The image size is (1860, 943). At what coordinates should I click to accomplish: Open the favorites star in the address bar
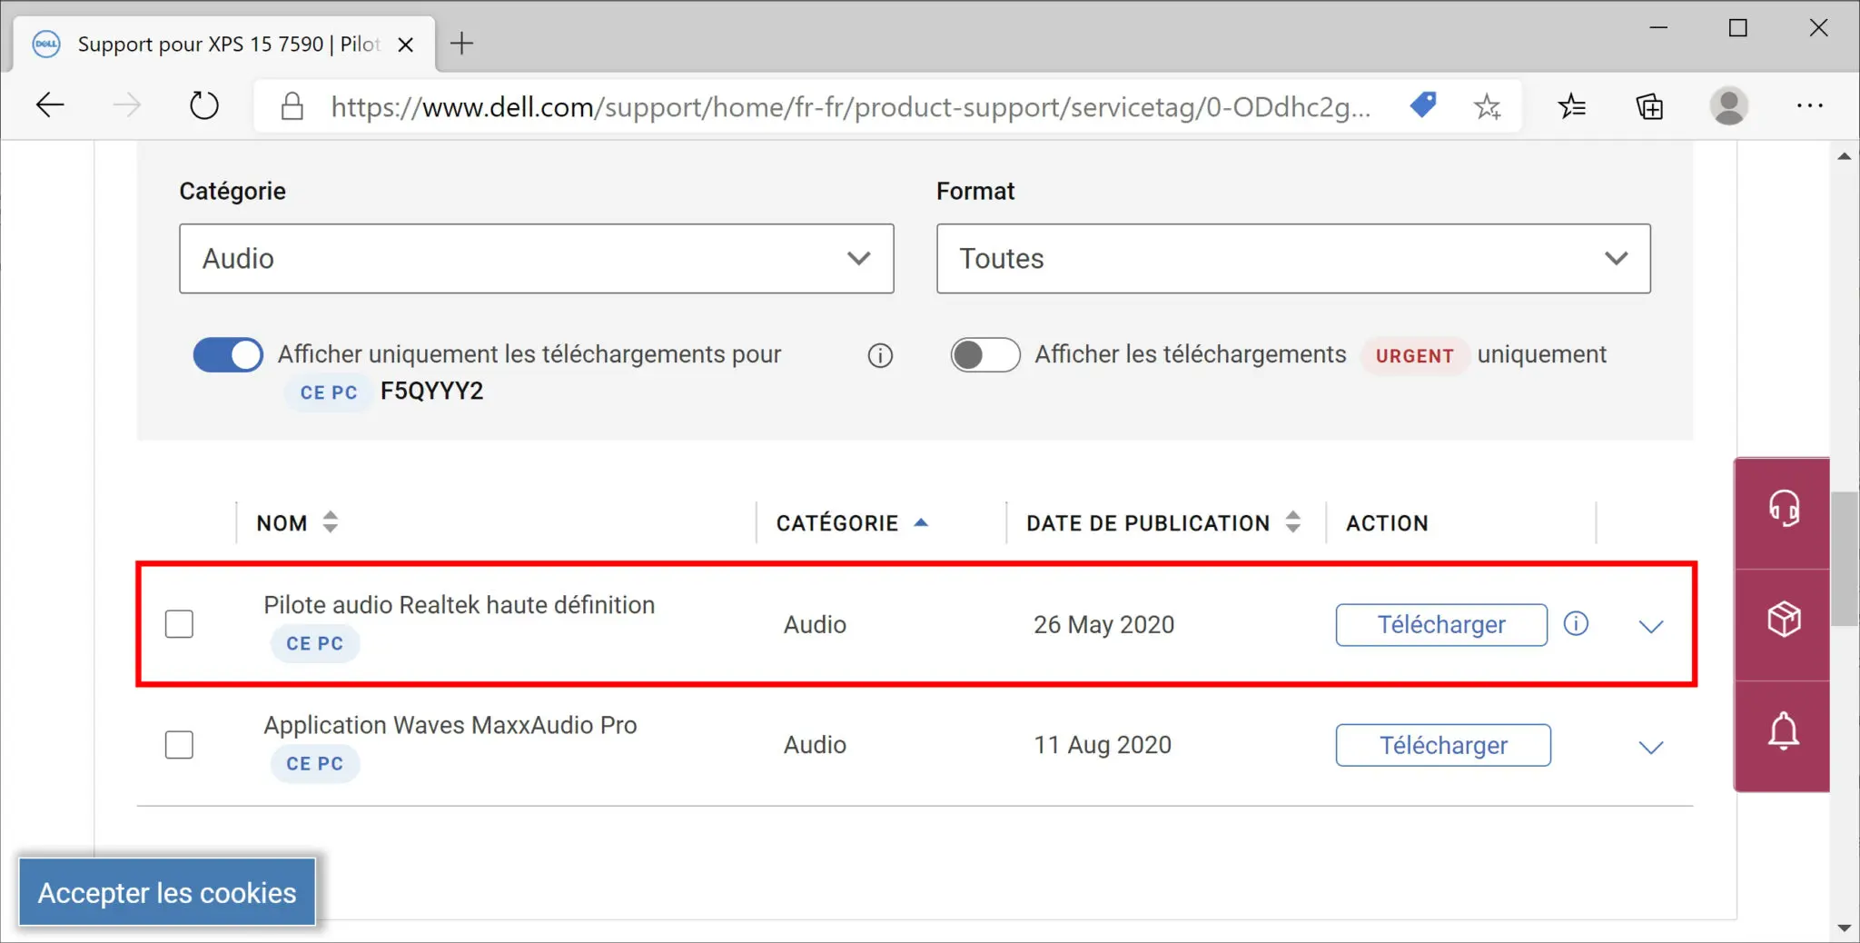(x=1488, y=105)
